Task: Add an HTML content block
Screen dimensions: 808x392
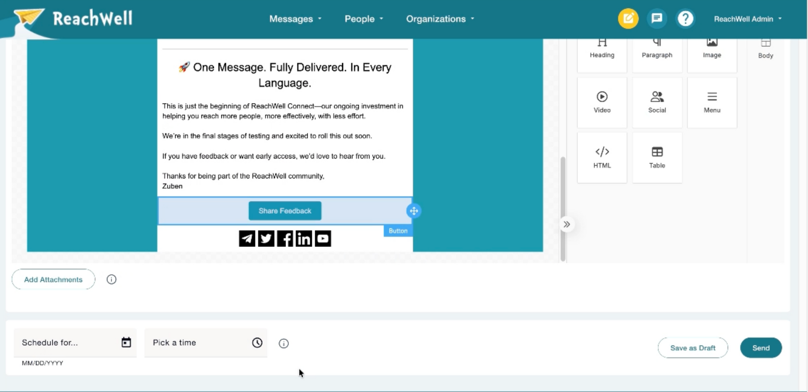Action: [x=602, y=158]
